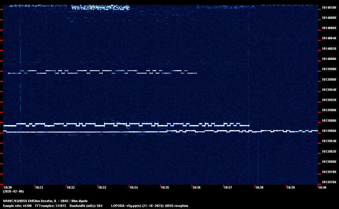
Task: Click the LOPORA-v5g.py QRSS reception text
Action: coord(149,206)
